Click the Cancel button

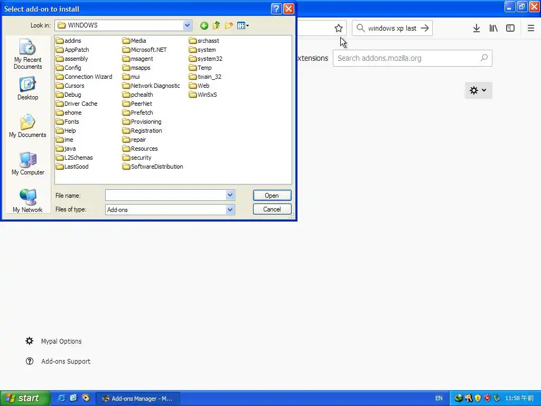(x=272, y=209)
